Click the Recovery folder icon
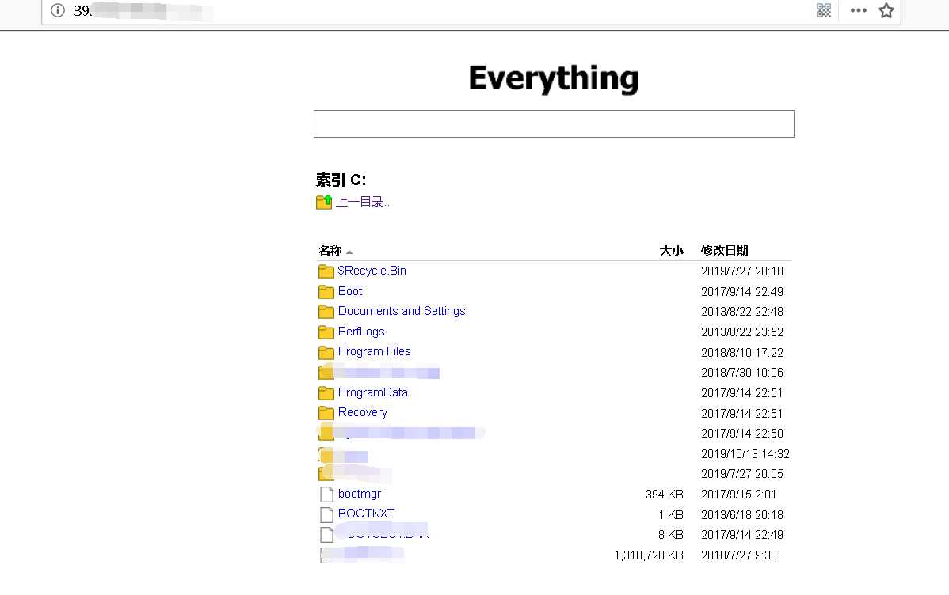949x595 pixels. point(326,413)
